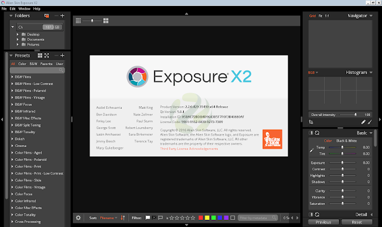Image resolution: width=382 pixels, height=227 pixels.
Task: Click the Previous button
Action: point(324,222)
